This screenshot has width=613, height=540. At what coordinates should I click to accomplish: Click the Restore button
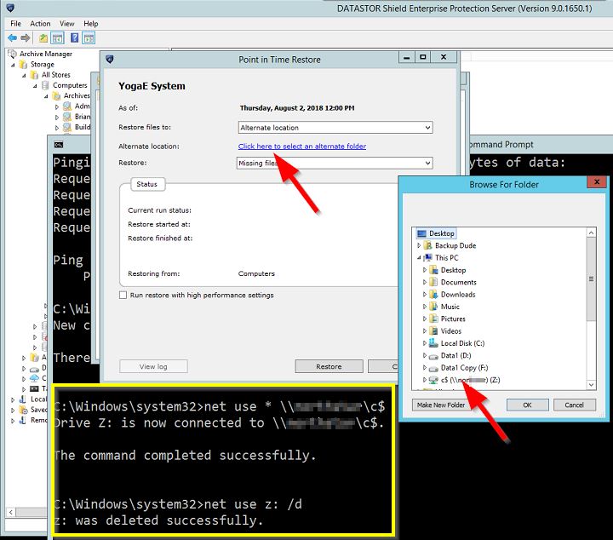click(329, 366)
